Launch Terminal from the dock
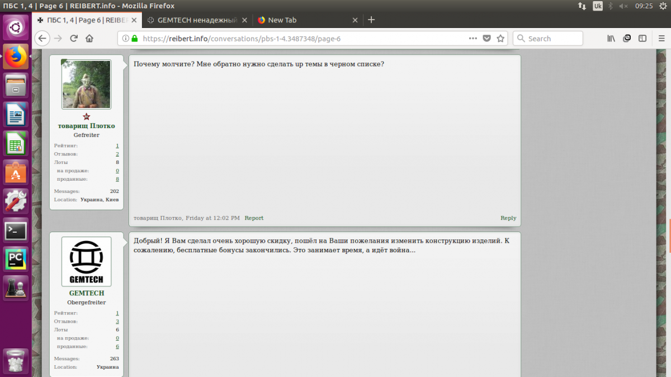The height and width of the screenshot is (377, 671). (16, 230)
